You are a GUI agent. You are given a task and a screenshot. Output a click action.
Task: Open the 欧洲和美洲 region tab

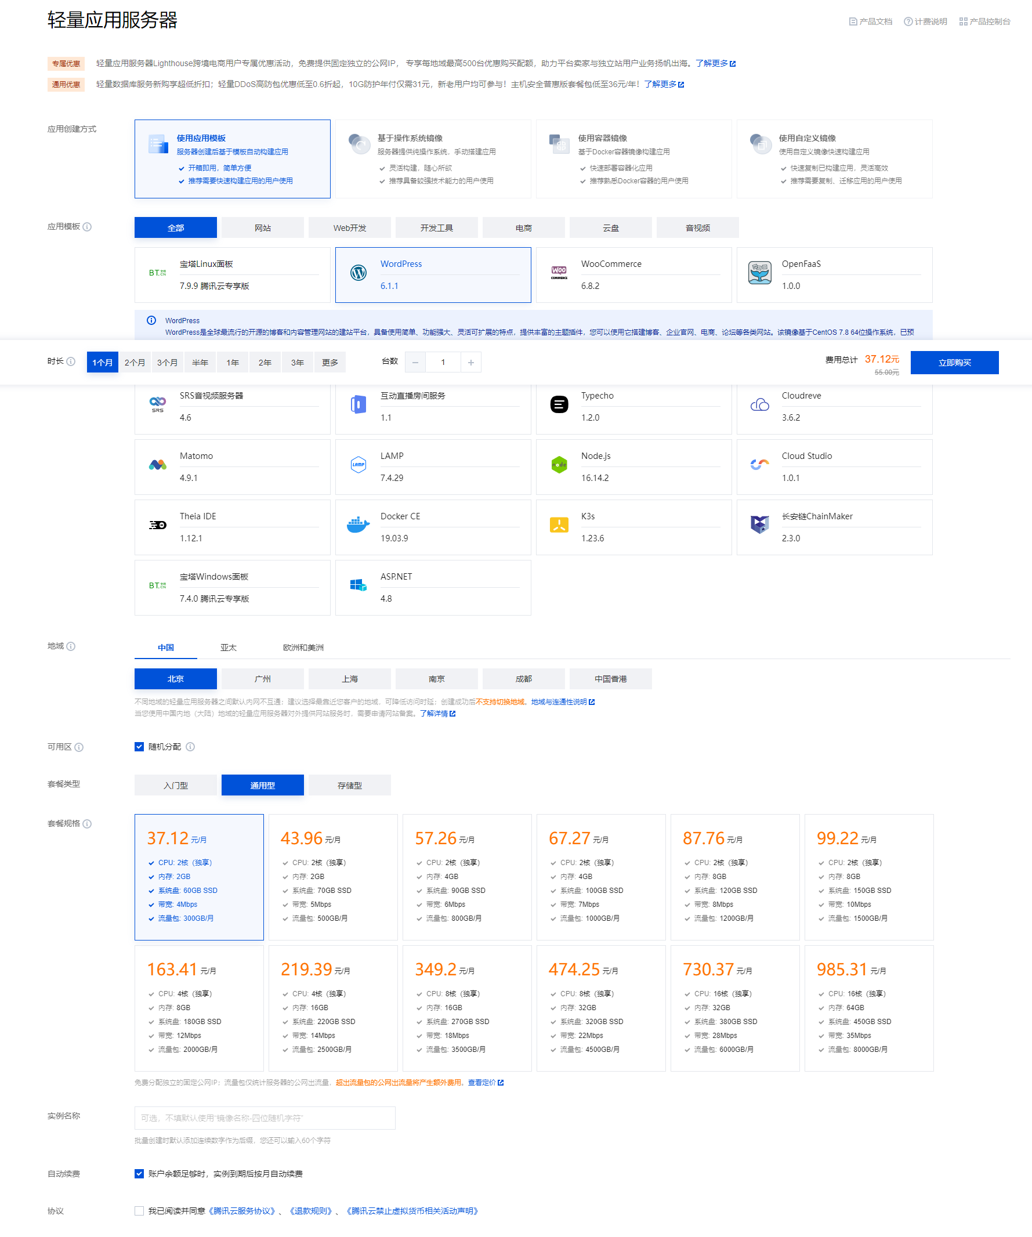point(303,648)
